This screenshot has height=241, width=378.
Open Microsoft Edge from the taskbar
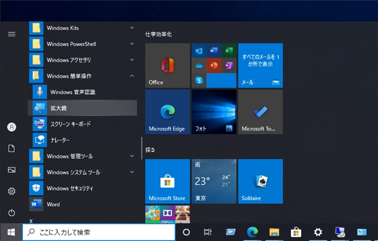pos(252,232)
